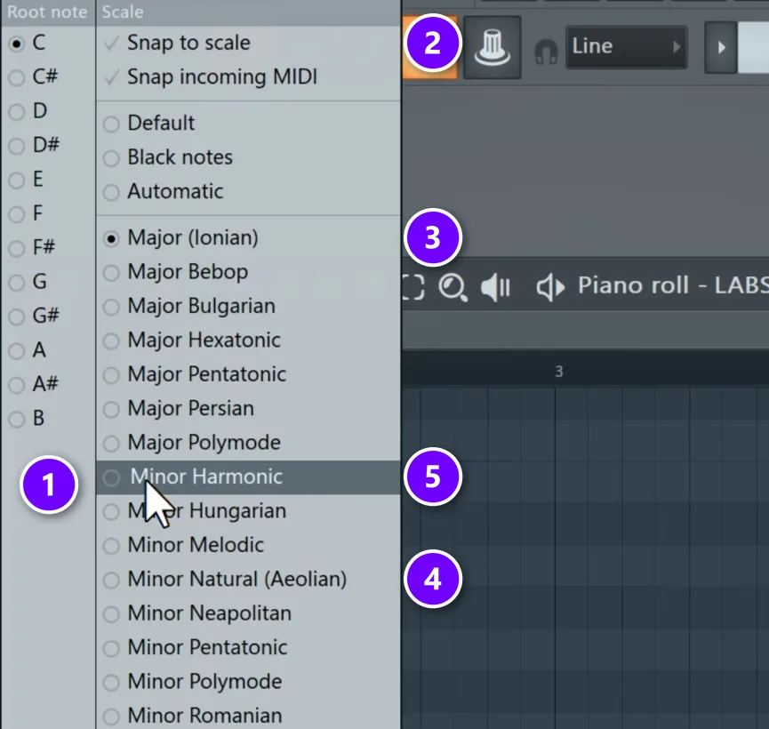Click the piano roll select-frame icon
The width and height of the screenshot is (769, 729).
pos(413,286)
